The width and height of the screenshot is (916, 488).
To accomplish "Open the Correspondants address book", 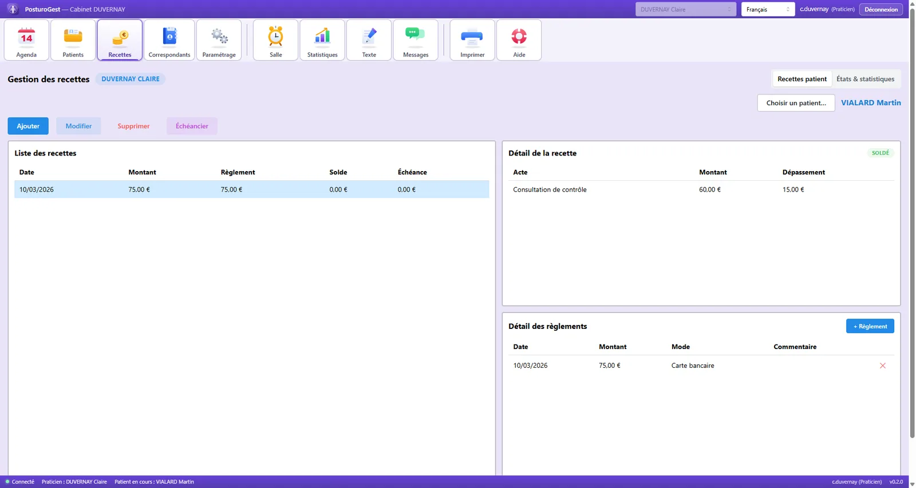I will [169, 40].
